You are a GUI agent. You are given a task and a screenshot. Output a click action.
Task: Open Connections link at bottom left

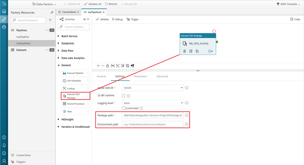(x=21, y=155)
